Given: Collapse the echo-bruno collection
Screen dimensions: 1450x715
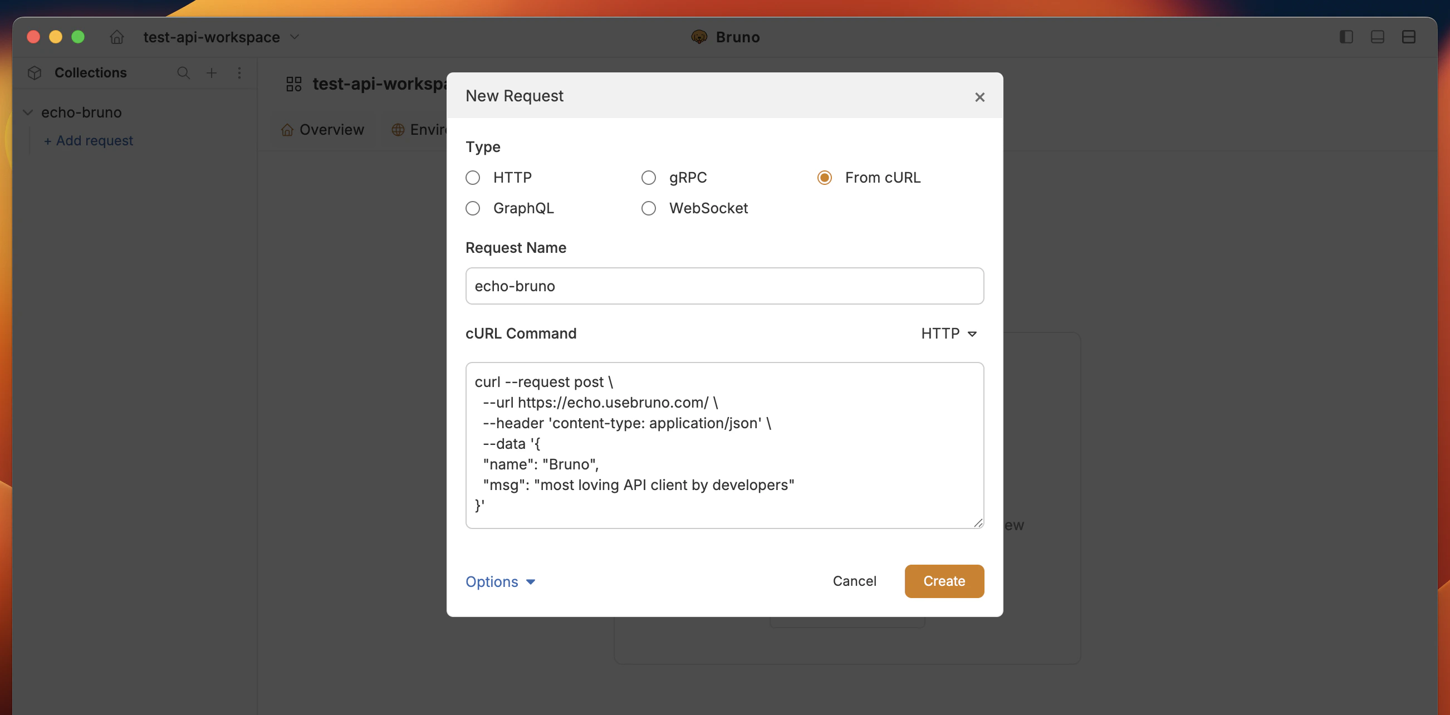Looking at the screenshot, I should pyautogui.click(x=27, y=112).
